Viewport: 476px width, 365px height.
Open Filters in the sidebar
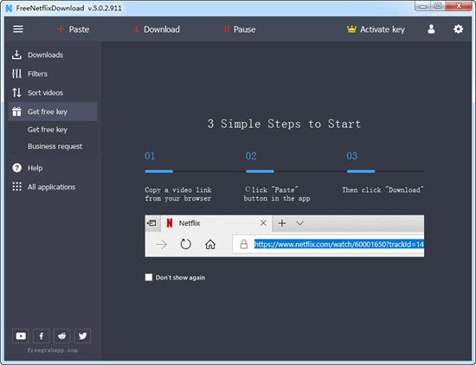pos(53,74)
